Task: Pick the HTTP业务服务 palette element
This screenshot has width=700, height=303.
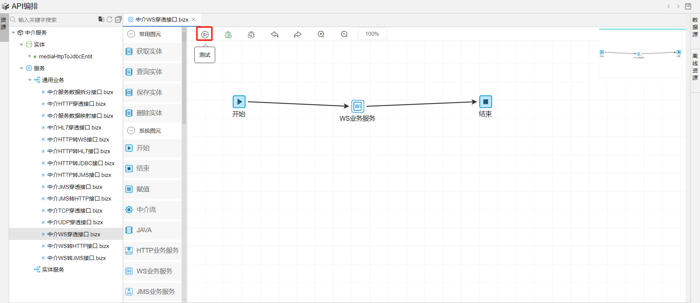Action: tap(157, 250)
